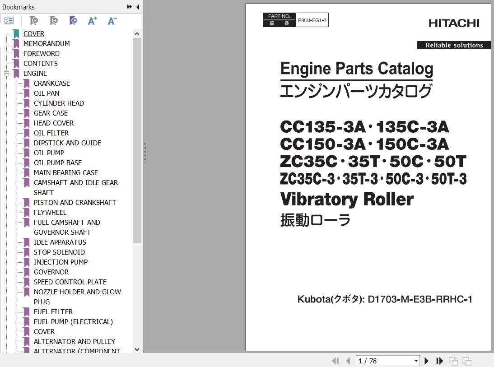Click the bookmarks panel scrollbar thumb
Image resolution: width=494 pixels, height=367 pixels.
[137, 140]
